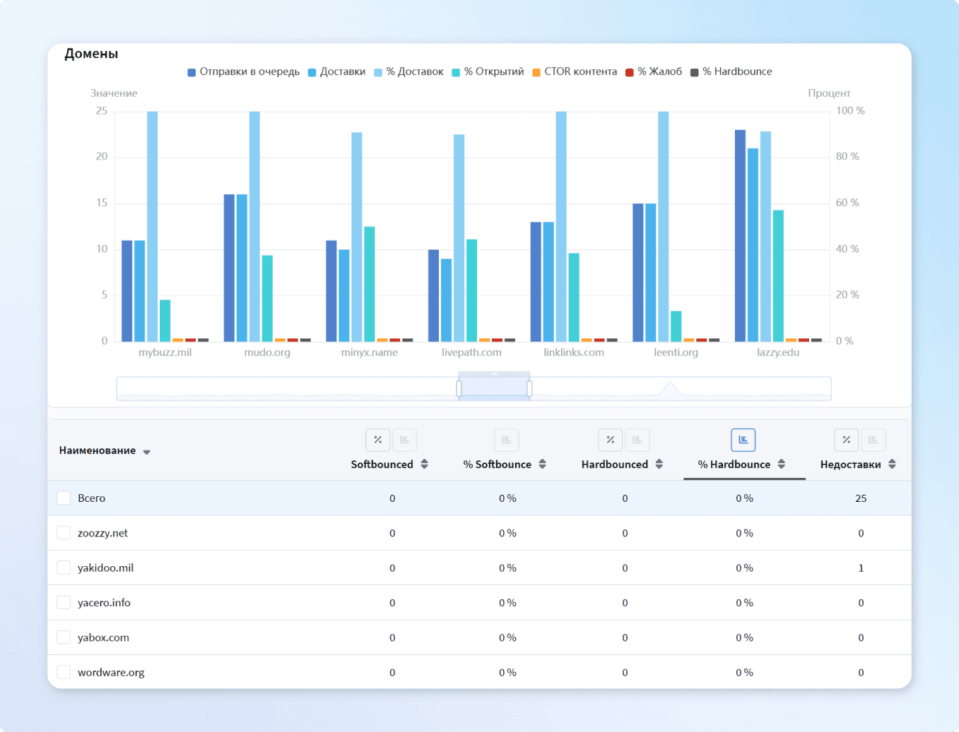Click the dark blue mybuzz.mil bar

coord(127,291)
